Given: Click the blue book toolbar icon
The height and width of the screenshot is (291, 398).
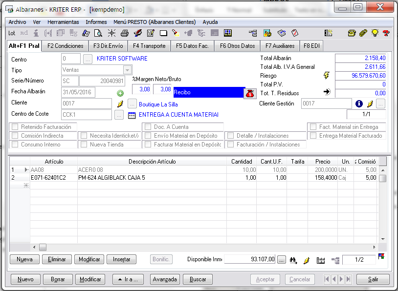Looking at the screenshot, I should [x=86, y=33].
